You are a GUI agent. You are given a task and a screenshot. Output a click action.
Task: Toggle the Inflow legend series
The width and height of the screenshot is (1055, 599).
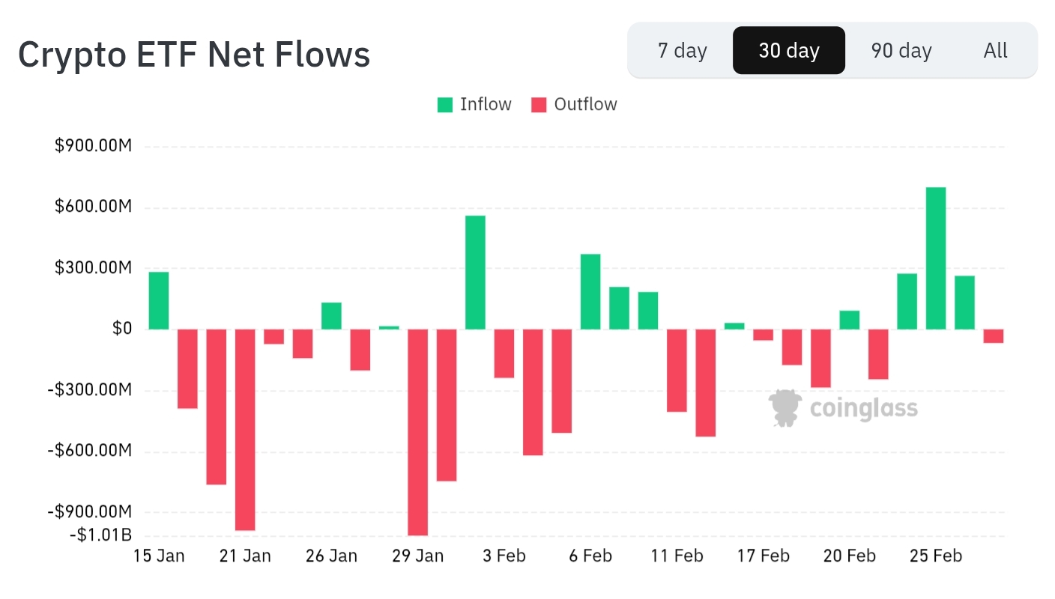(486, 105)
